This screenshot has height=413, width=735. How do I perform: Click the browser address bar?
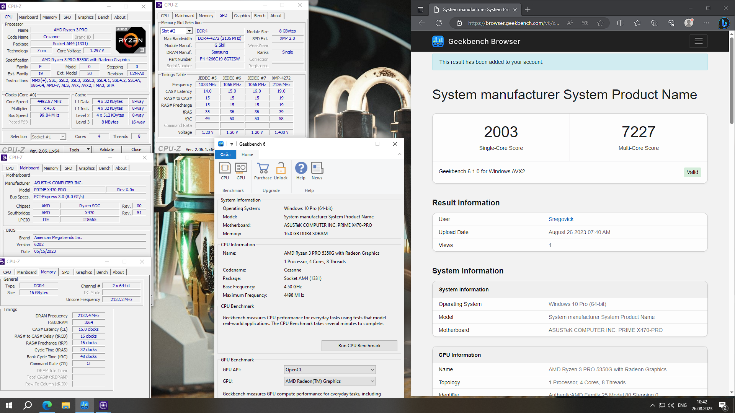tap(513, 23)
